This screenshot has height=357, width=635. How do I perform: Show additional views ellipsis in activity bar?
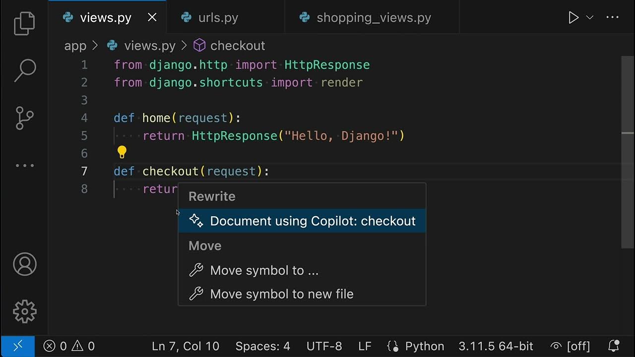pyautogui.click(x=24, y=166)
